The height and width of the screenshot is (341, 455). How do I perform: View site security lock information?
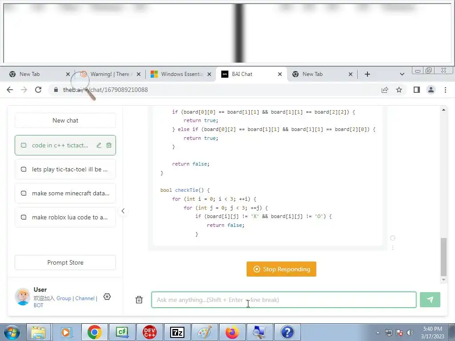[56, 90]
